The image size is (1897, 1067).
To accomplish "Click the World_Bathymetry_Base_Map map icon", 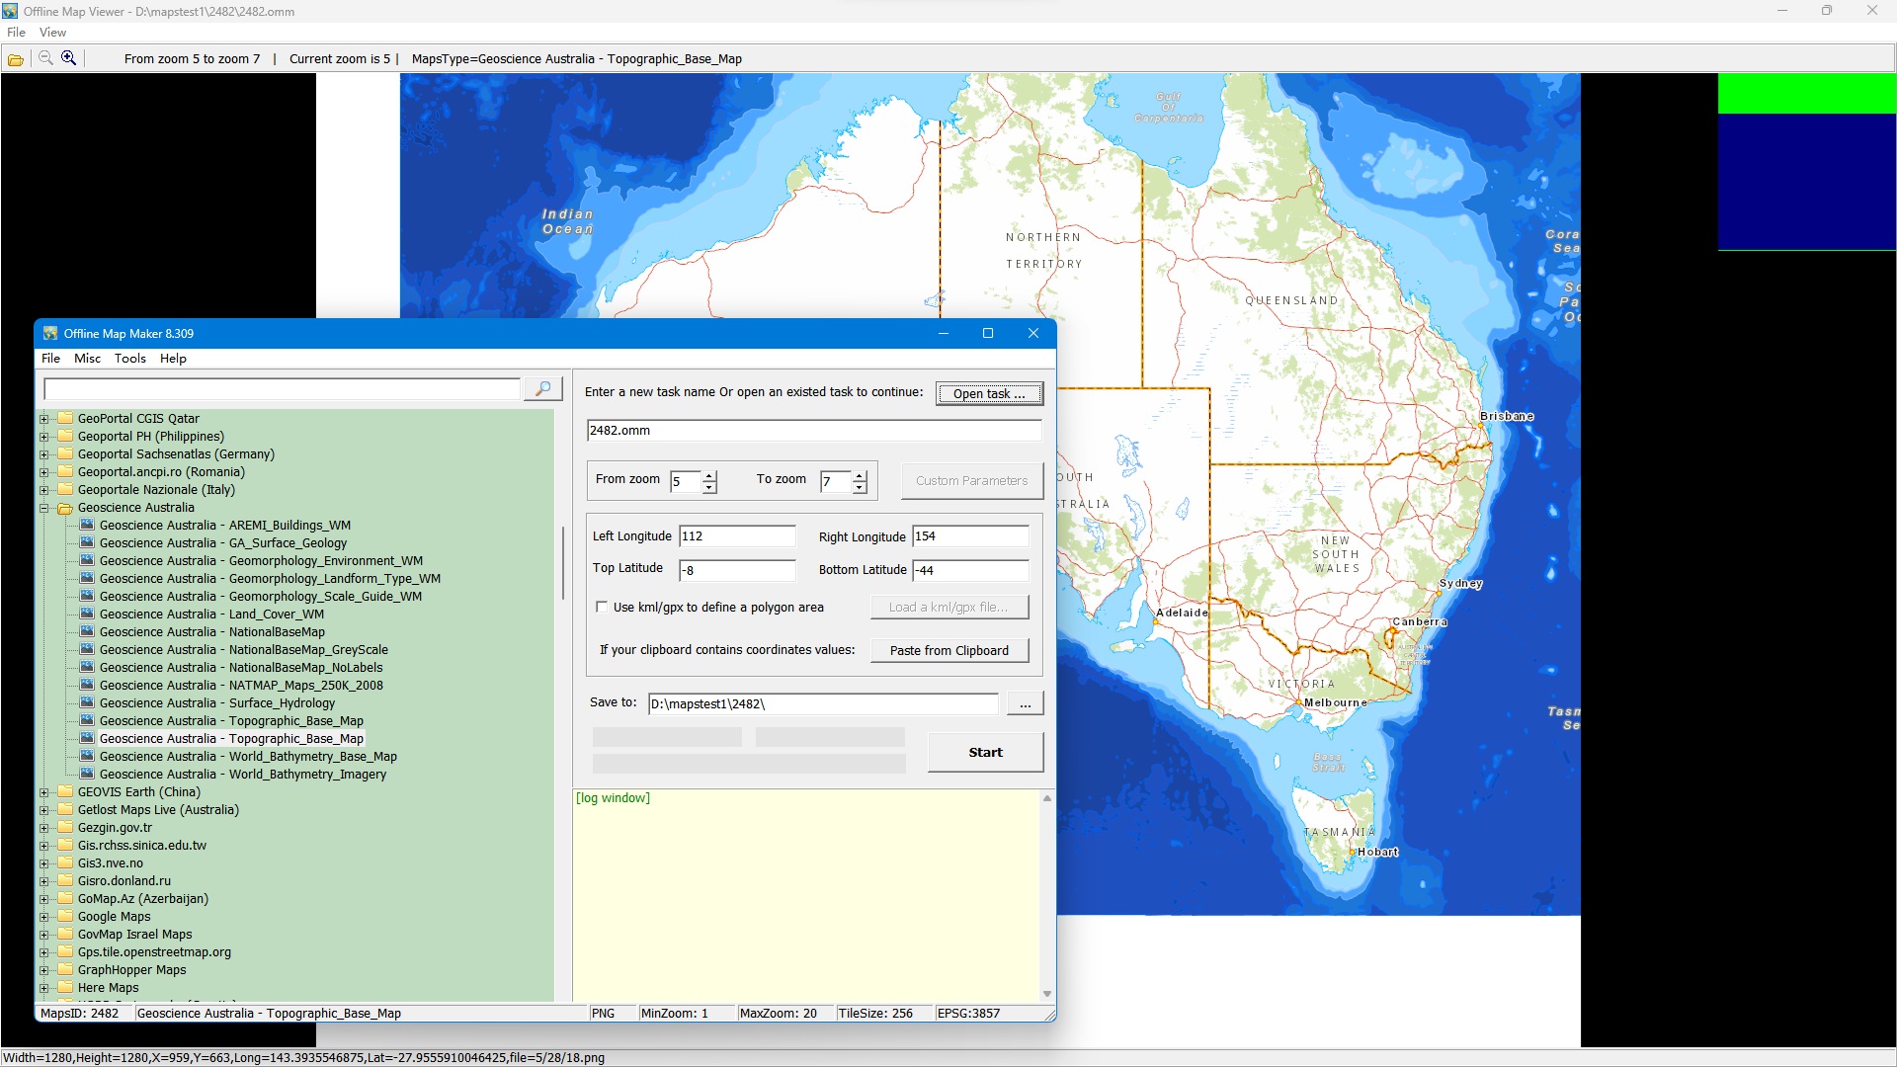I will [x=87, y=756].
